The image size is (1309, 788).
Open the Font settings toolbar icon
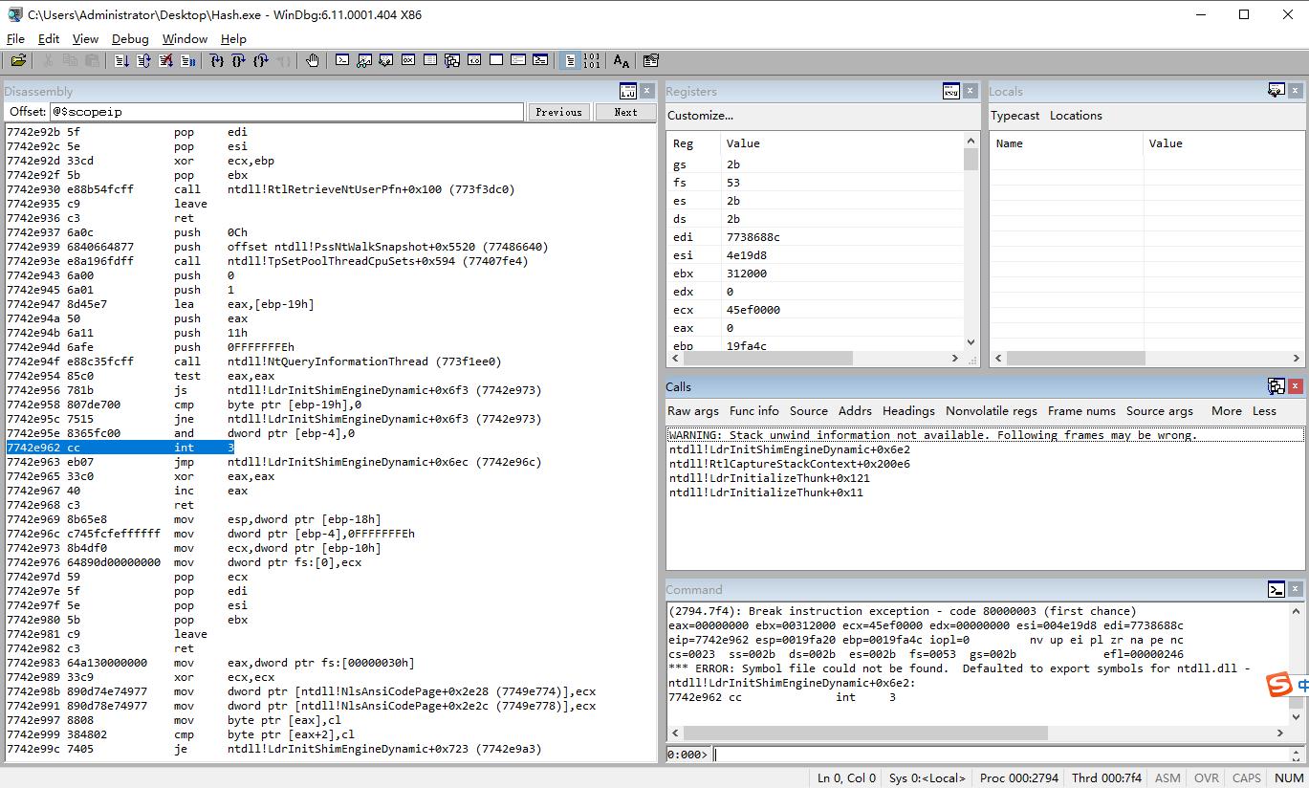click(x=622, y=60)
